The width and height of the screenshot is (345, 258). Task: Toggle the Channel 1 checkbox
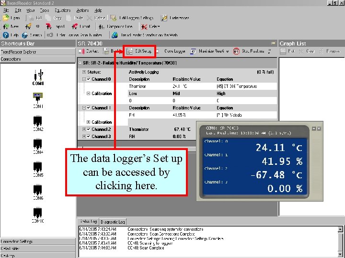pos(89,107)
